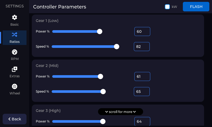Focus Gear 1 Power value field
Image resolution: width=212 pixels, height=127 pixels.
tap(142, 31)
